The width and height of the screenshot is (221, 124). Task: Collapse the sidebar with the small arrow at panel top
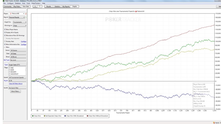(x=4, y=10)
